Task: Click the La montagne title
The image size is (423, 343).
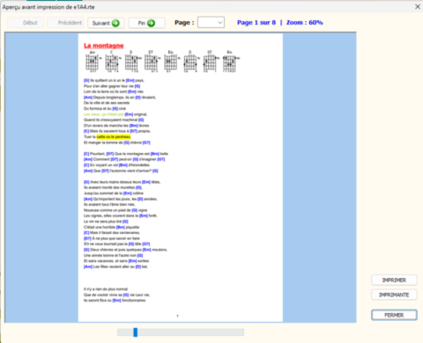Action: click(104, 46)
